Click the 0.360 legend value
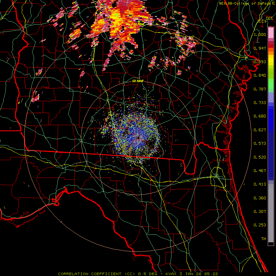Viewport: 276px width, 276px height. point(260,198)
